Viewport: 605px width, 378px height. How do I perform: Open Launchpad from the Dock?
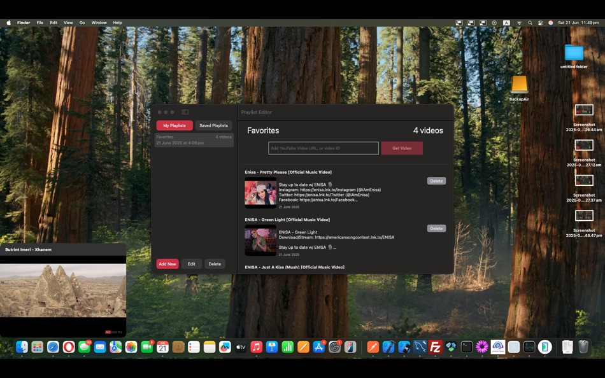pos(37,347)
